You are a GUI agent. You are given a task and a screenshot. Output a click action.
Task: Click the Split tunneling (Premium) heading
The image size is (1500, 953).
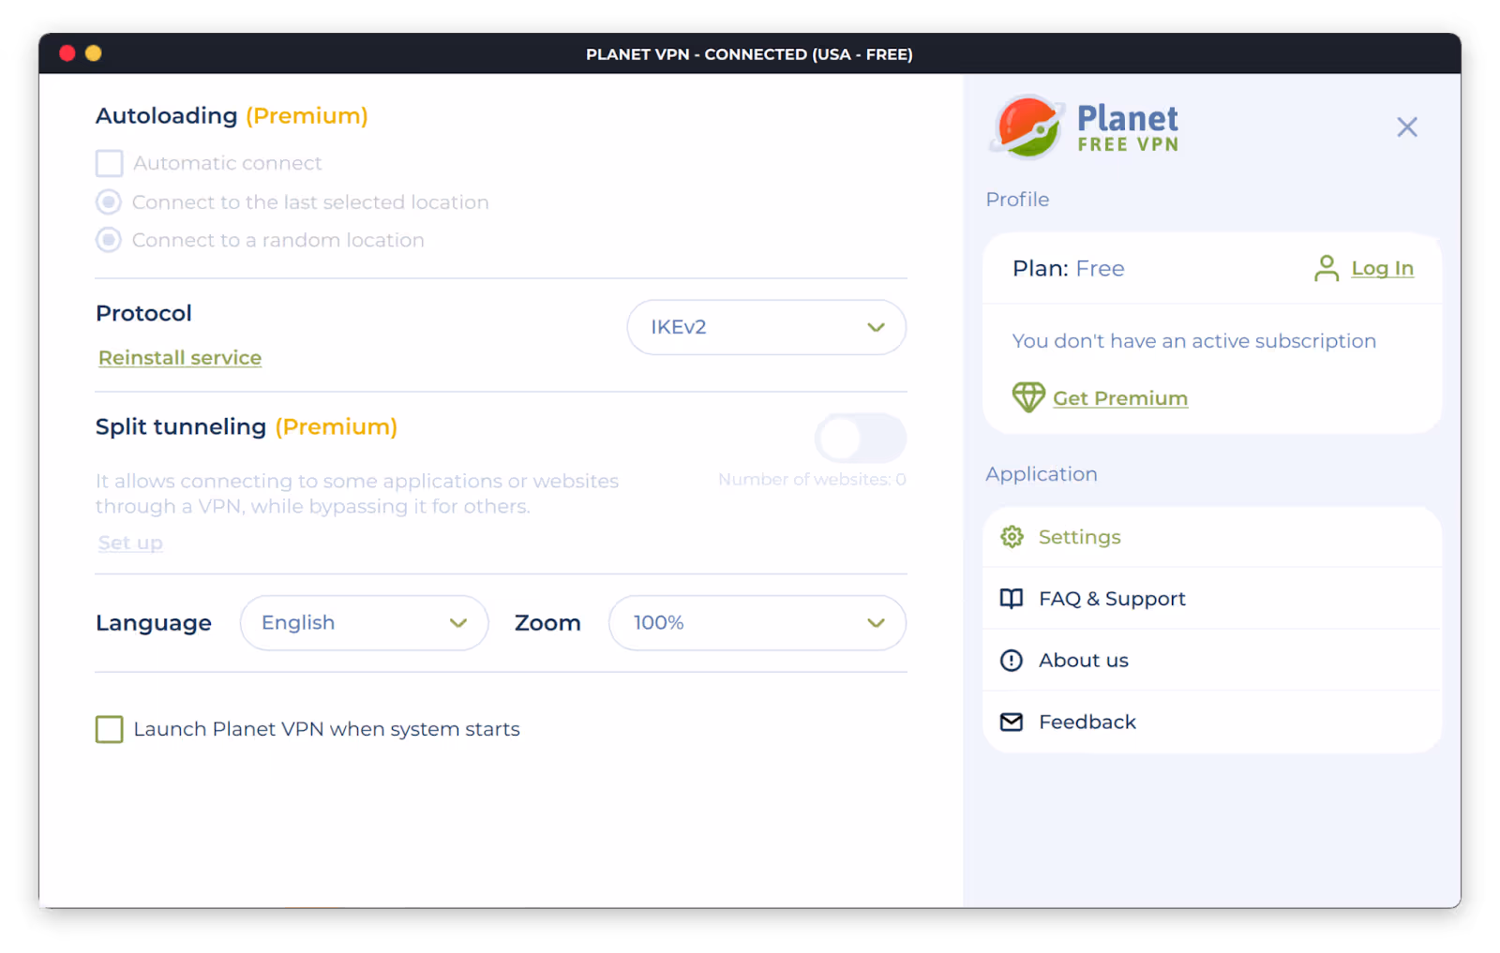point(247,427)
